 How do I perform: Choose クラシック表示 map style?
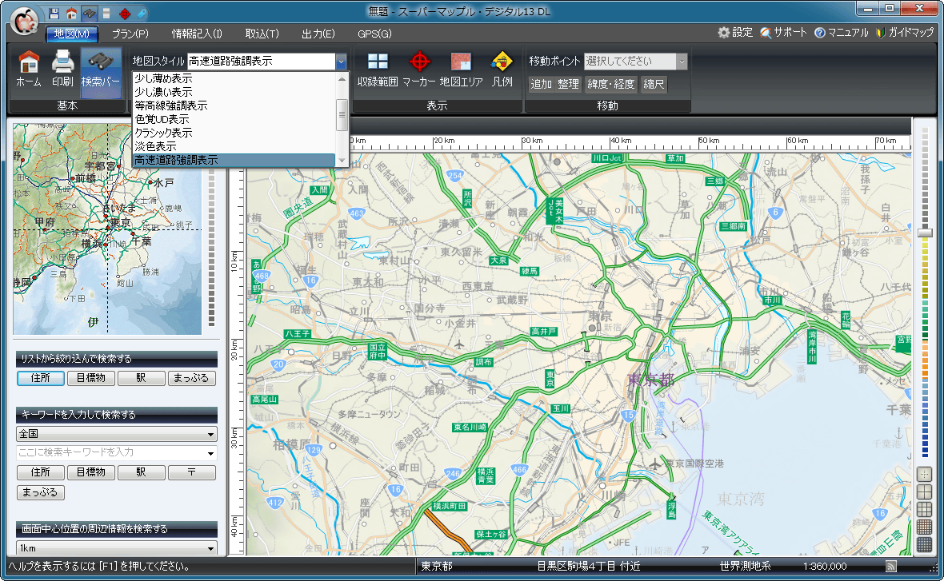pyautogui.click(x=234, y=133)
